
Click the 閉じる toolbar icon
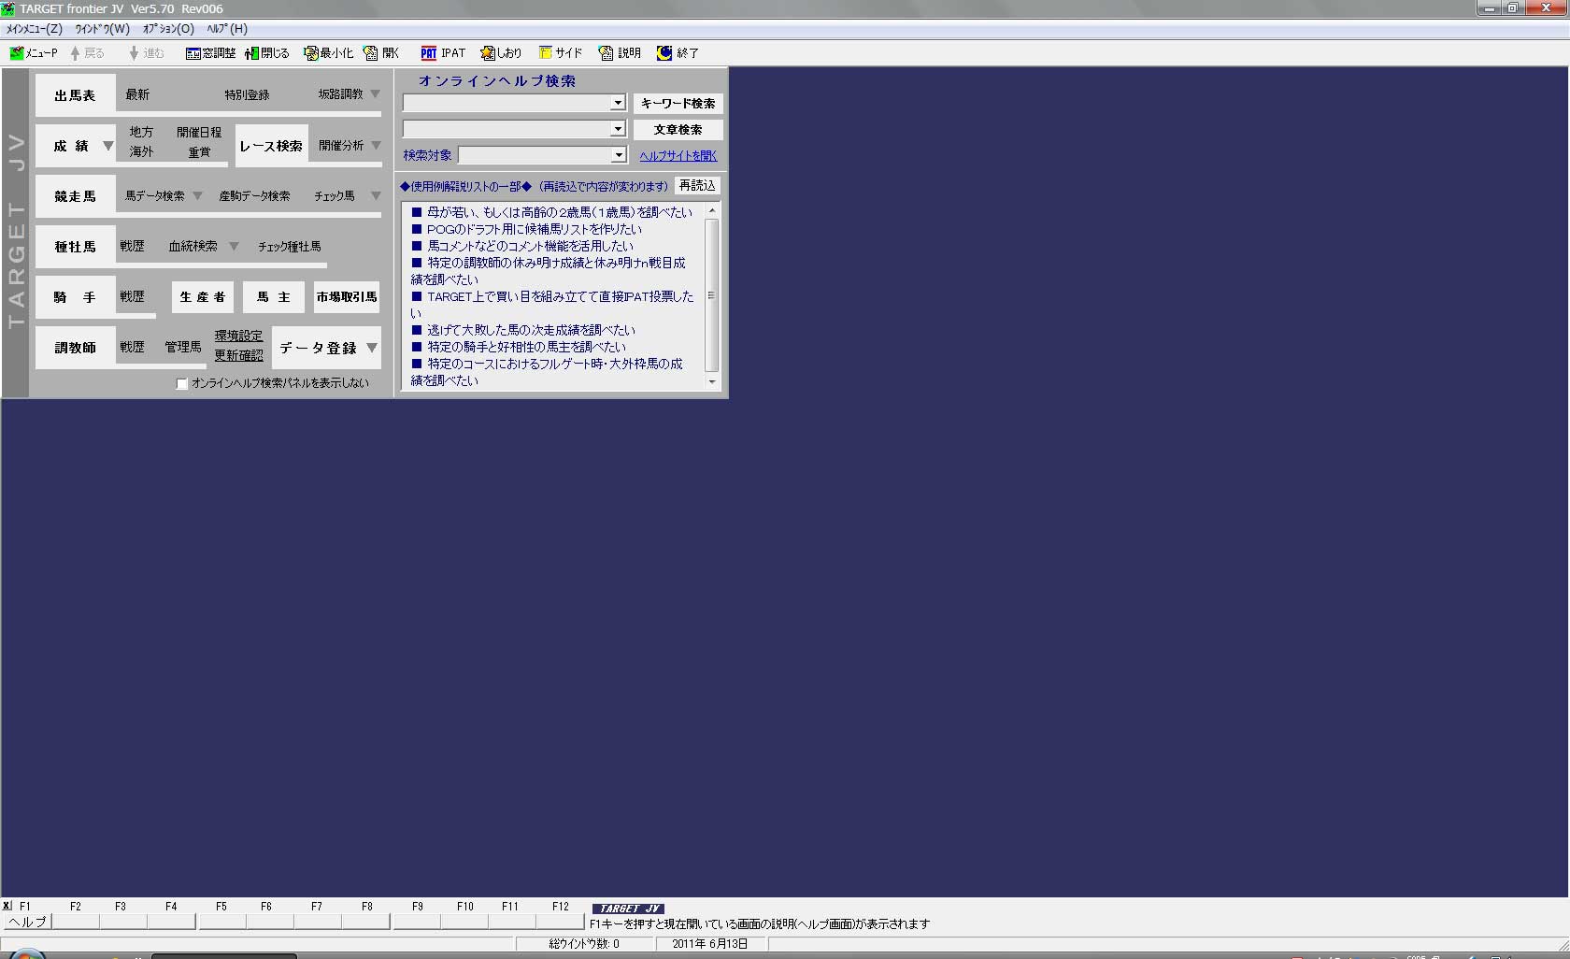[x=251, y=53]
